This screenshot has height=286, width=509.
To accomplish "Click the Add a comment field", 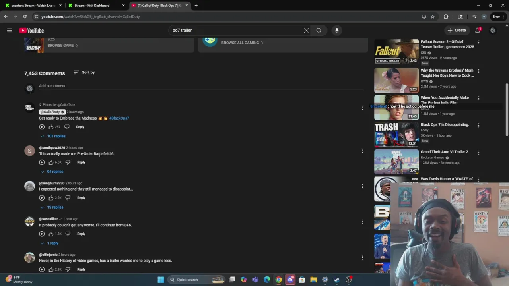I will click(x=201, y=86).
